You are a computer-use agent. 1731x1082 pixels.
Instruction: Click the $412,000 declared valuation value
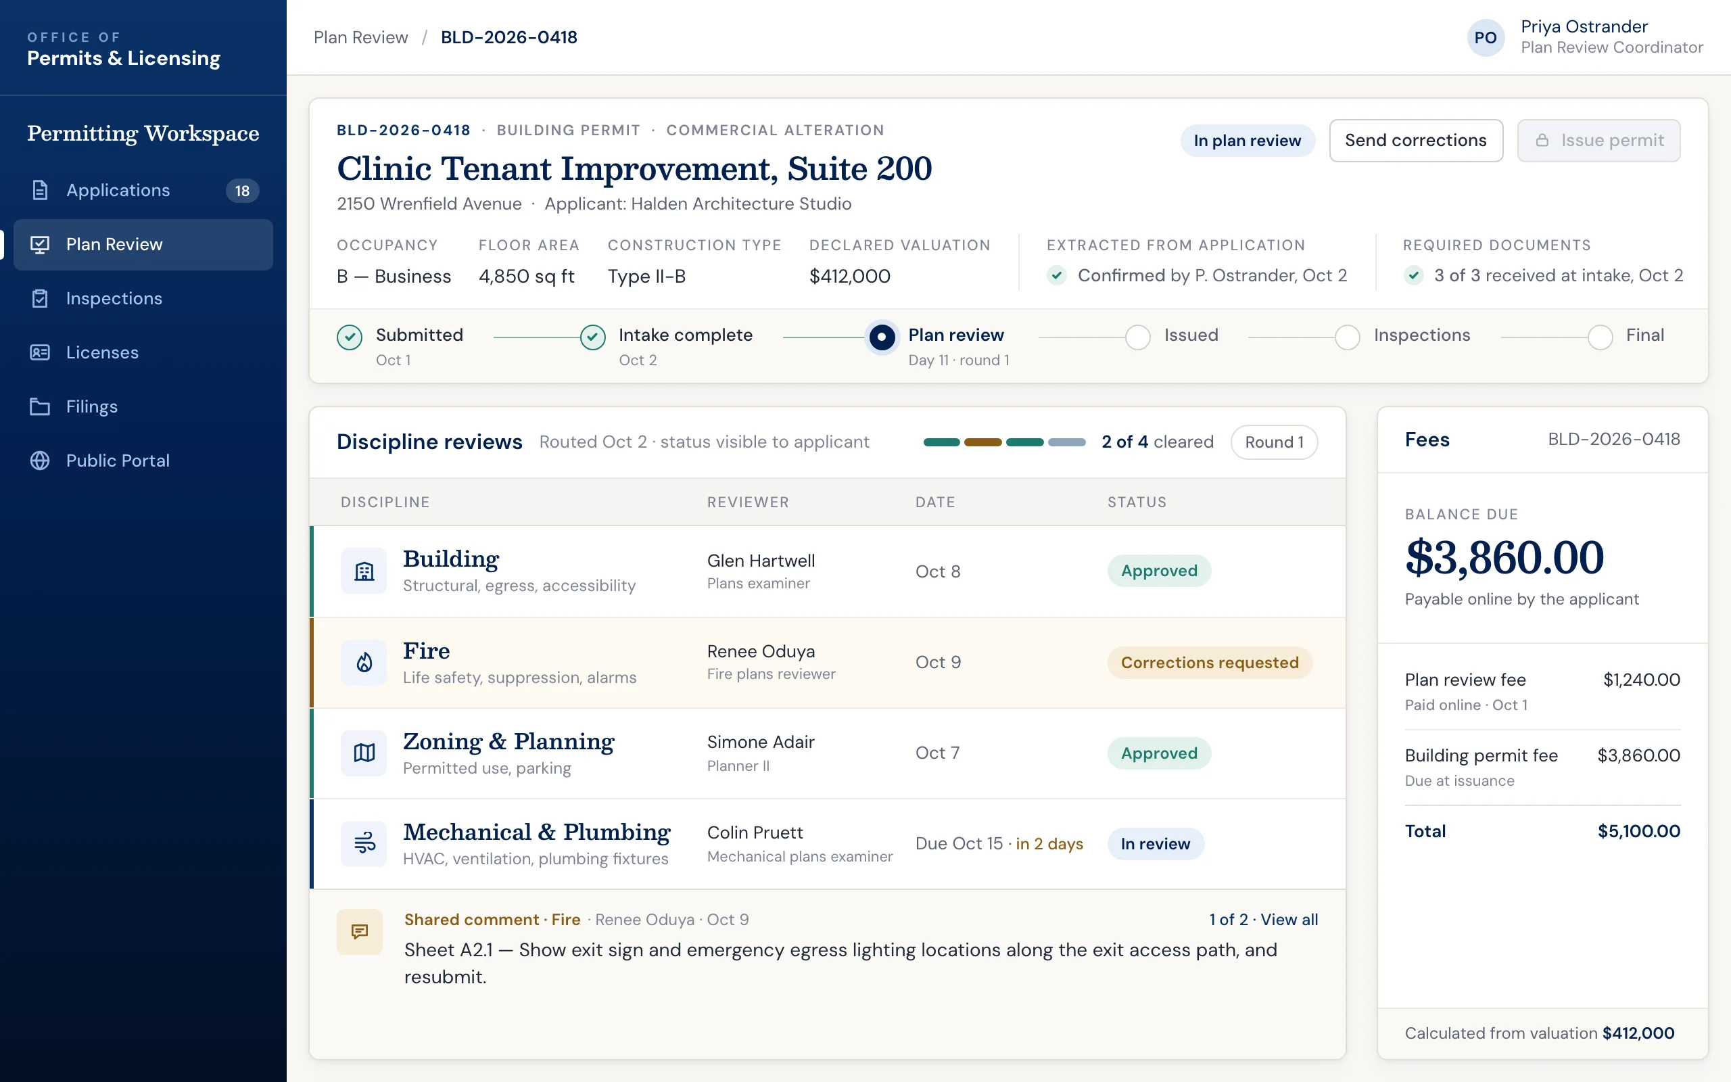(x=850, y=276)
